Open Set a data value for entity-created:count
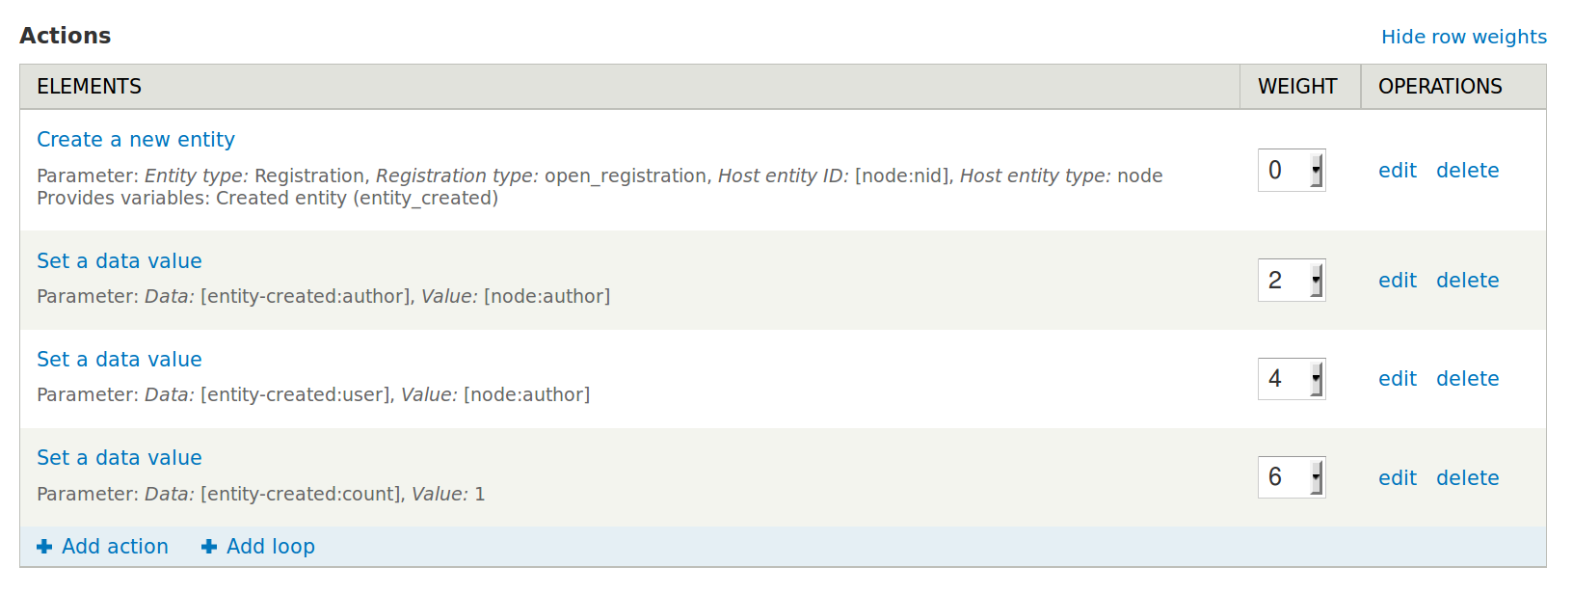This screenshot has width=1573, height=594. coord(120,458)
